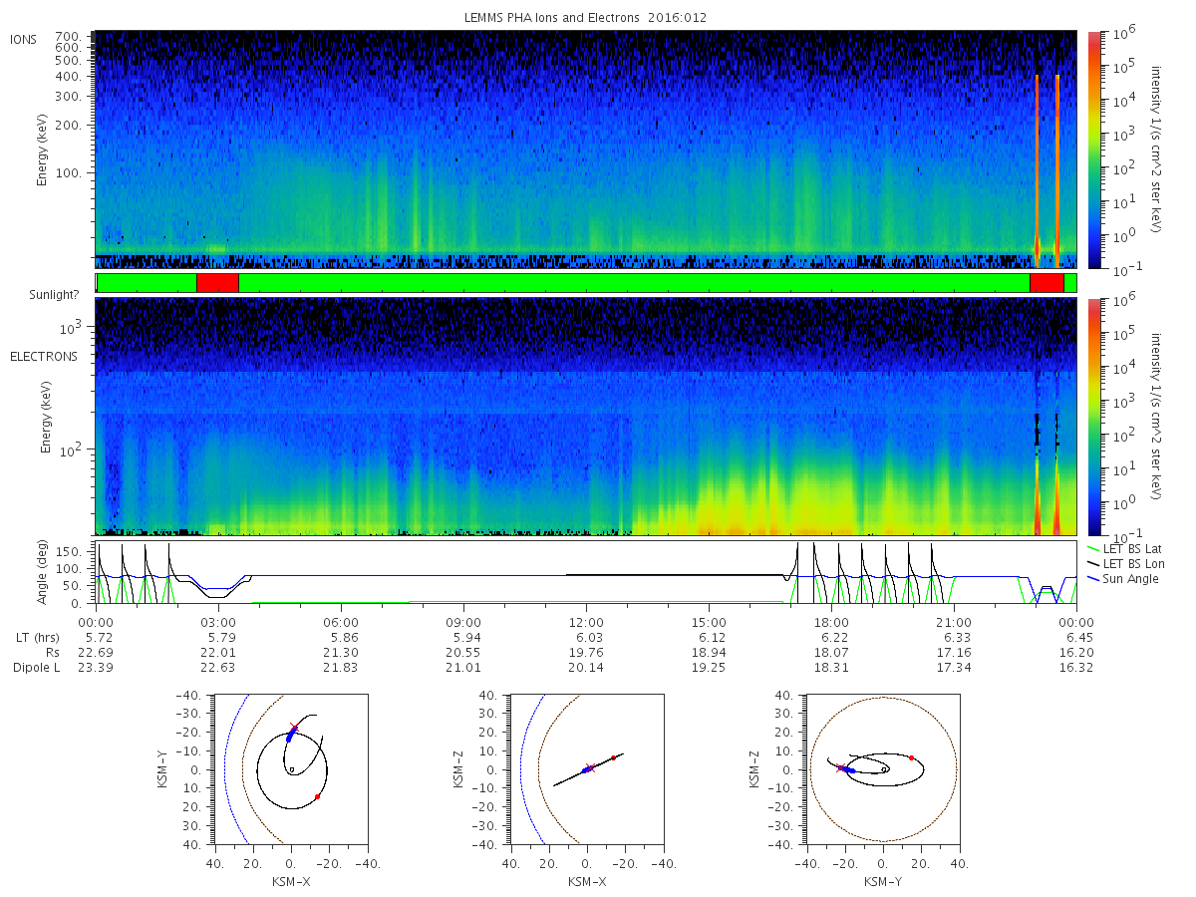The height and width of the screenshot is (897, 1196).
Task: Click the 18:00 time axis label
Action: click(x=831, y=622)
